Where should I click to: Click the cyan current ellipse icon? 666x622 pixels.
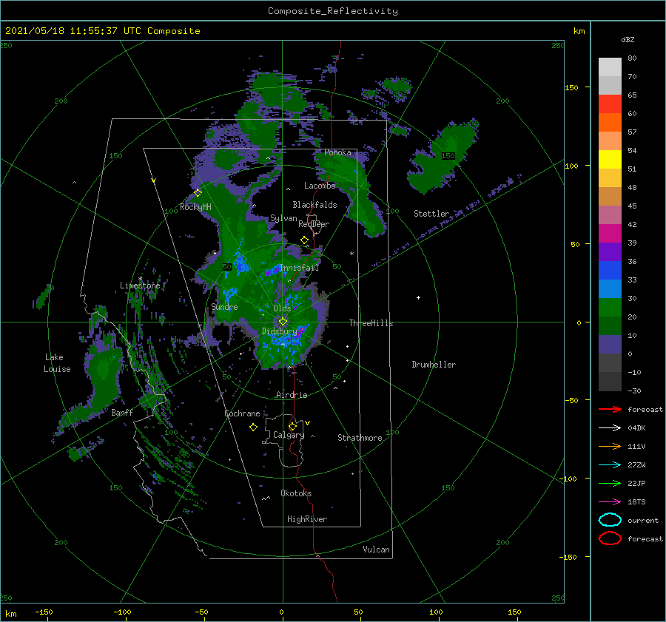610,520
